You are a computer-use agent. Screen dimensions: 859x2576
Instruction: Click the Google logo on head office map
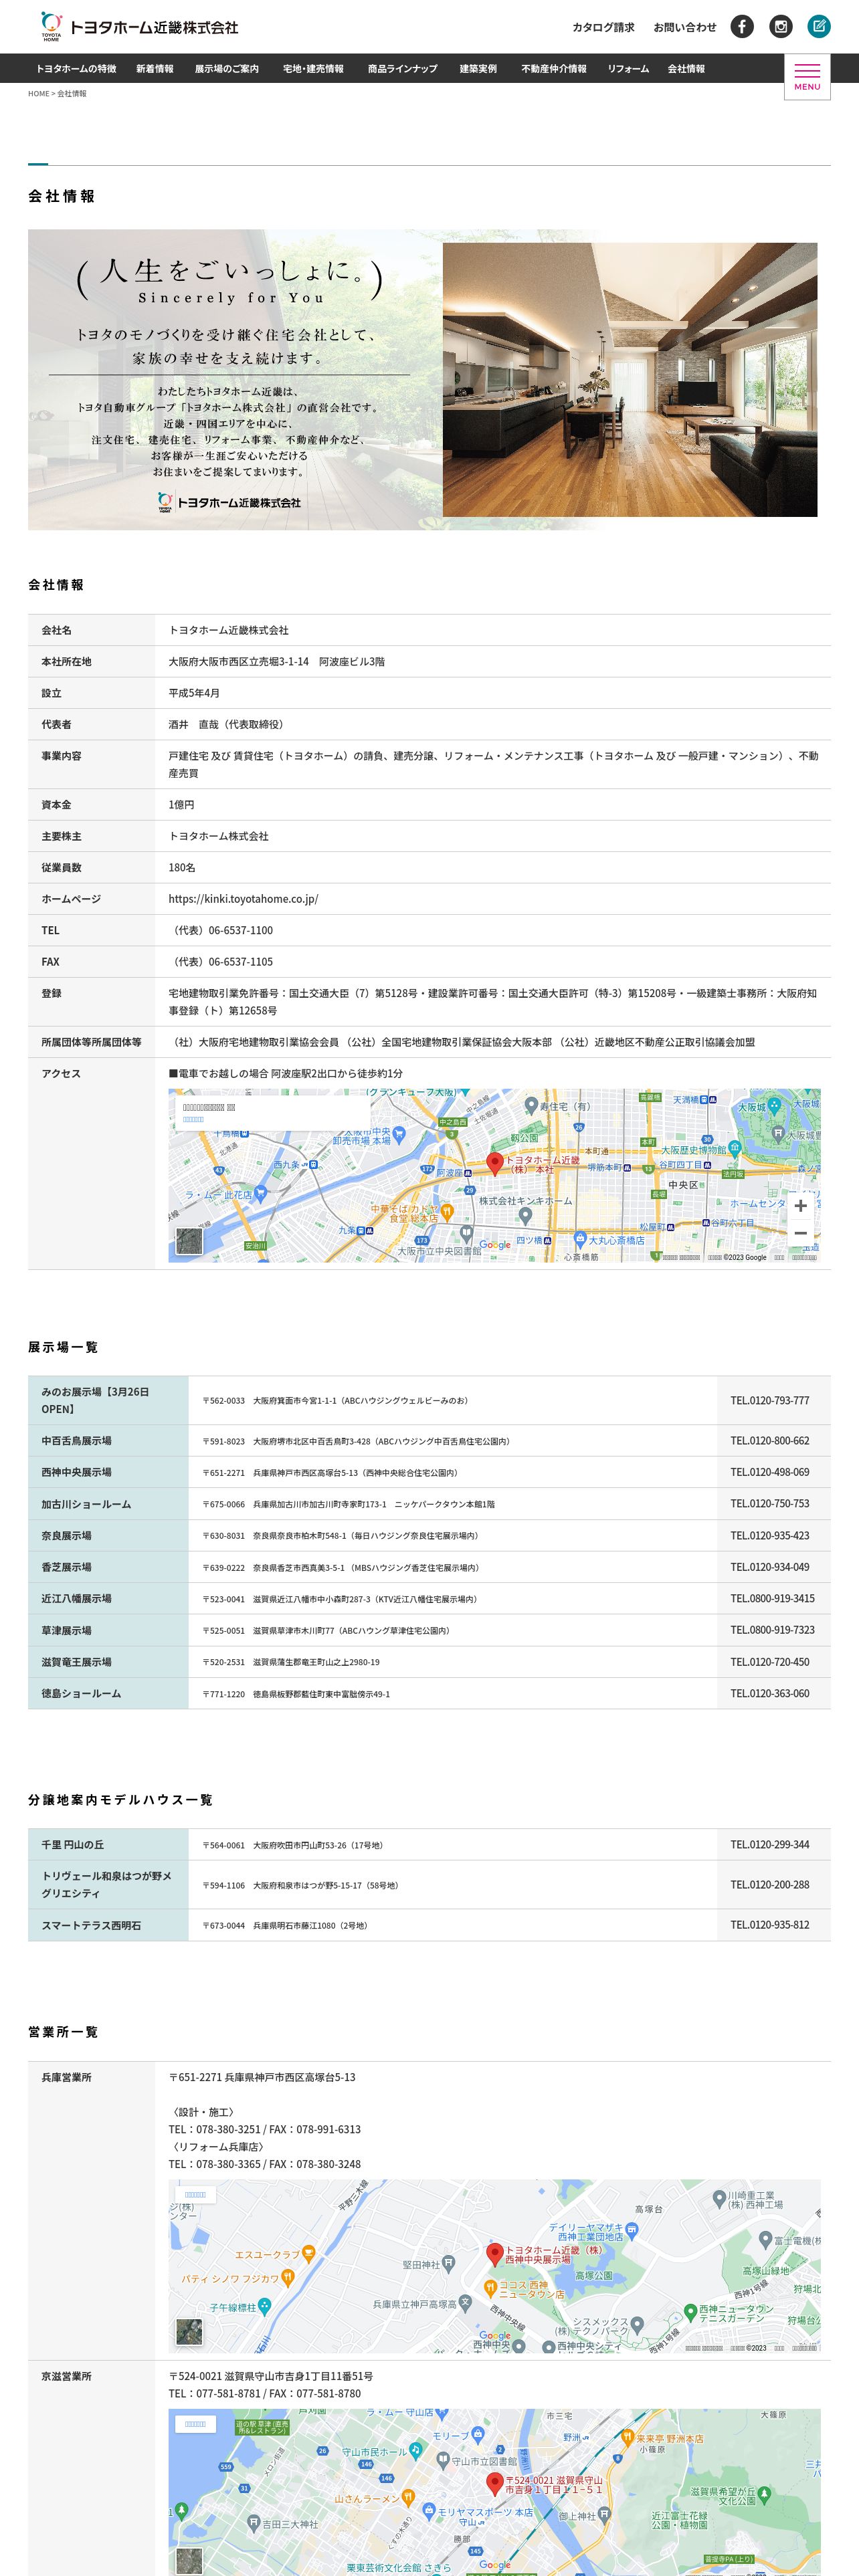click(495, 1245)
